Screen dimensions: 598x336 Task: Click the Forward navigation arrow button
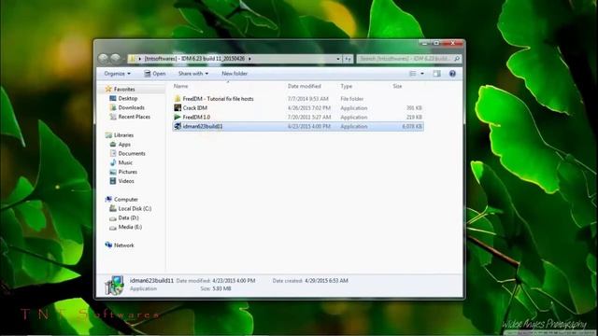point(115,58)
